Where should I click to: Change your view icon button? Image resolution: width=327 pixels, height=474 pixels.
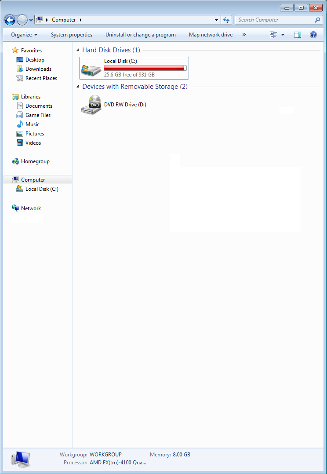click(x=273, y=35)
